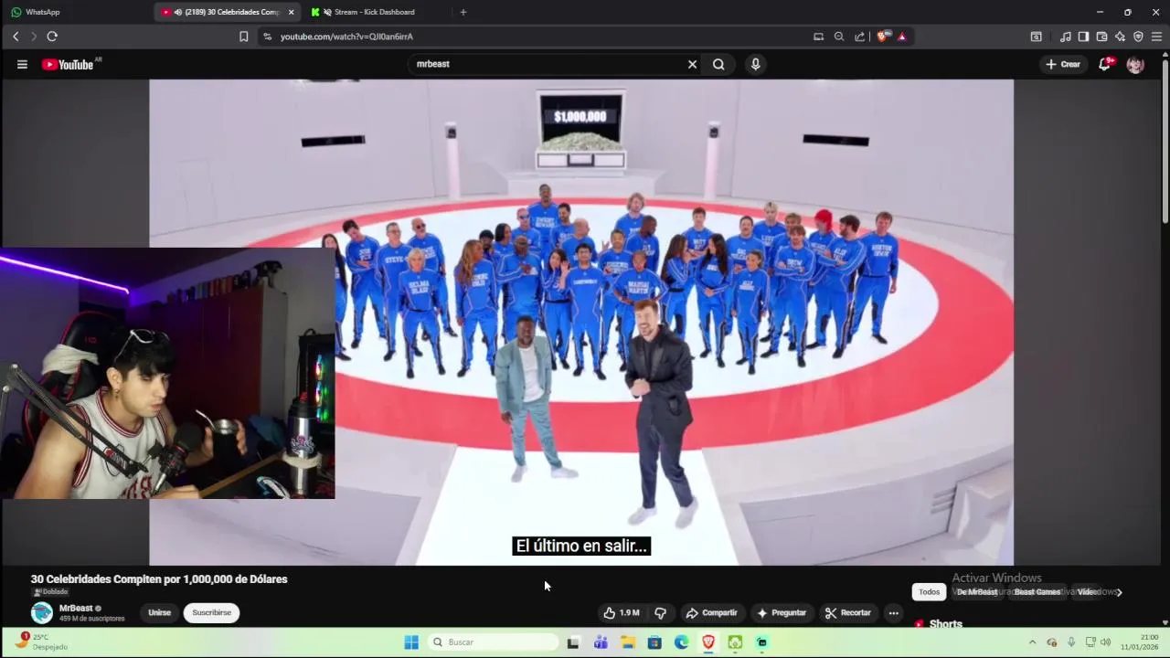Close the YouTube video tab

click(292, 12)
